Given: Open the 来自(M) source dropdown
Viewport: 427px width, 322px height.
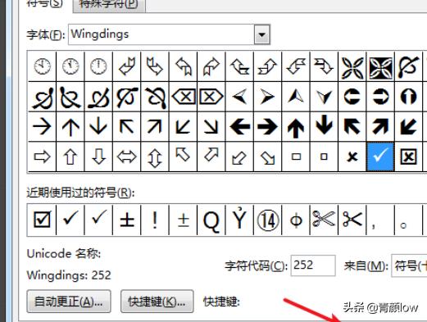Looking at the screenshot, I should pos(409,265).
